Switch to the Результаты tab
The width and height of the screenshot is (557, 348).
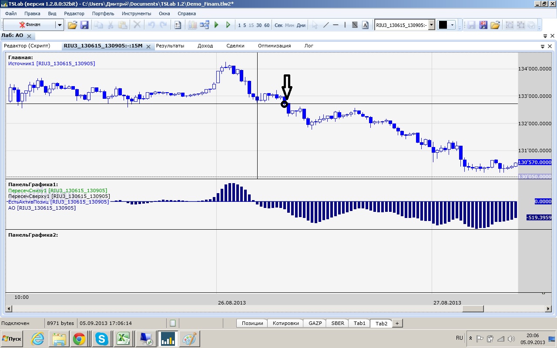tap(170, 46)
